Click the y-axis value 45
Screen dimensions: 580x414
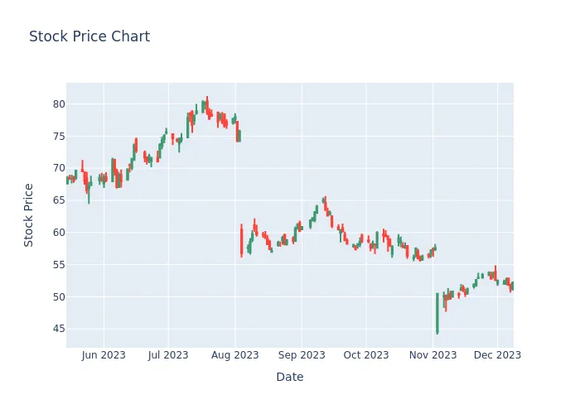pos(59,329)
